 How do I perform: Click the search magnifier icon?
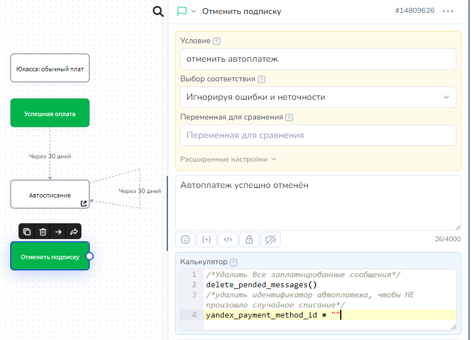pos(158,12)
